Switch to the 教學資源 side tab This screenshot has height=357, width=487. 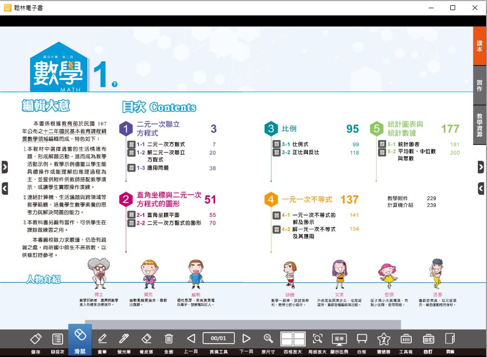click(479, 125)
